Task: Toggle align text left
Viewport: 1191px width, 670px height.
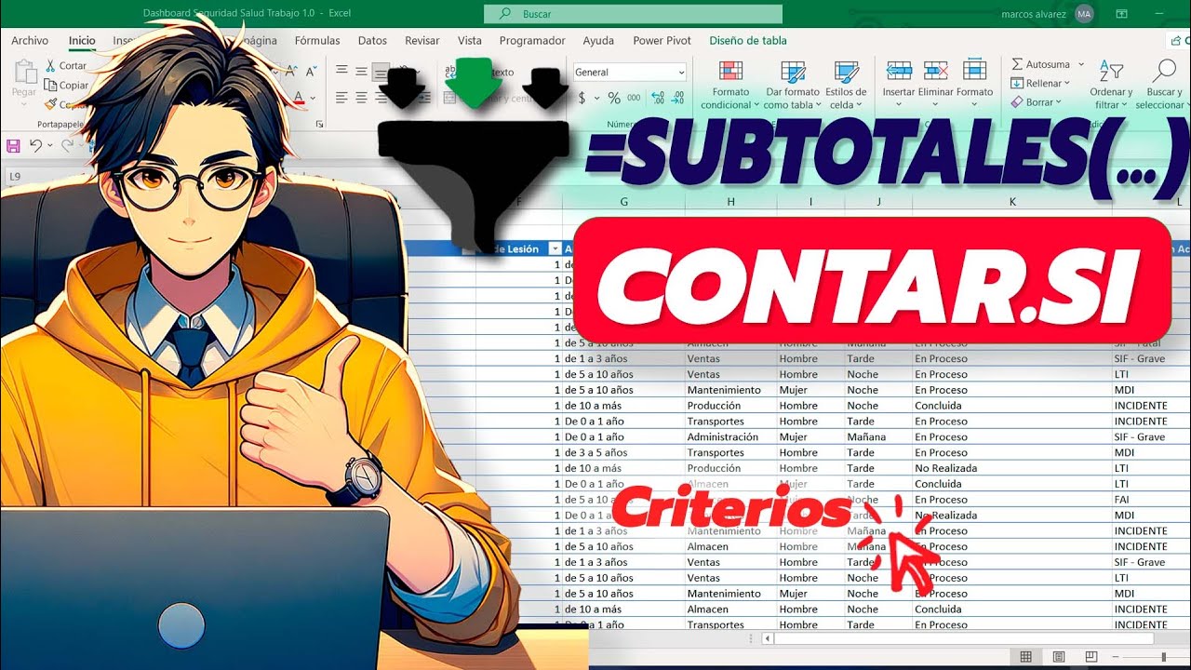Action: [341, 98]
